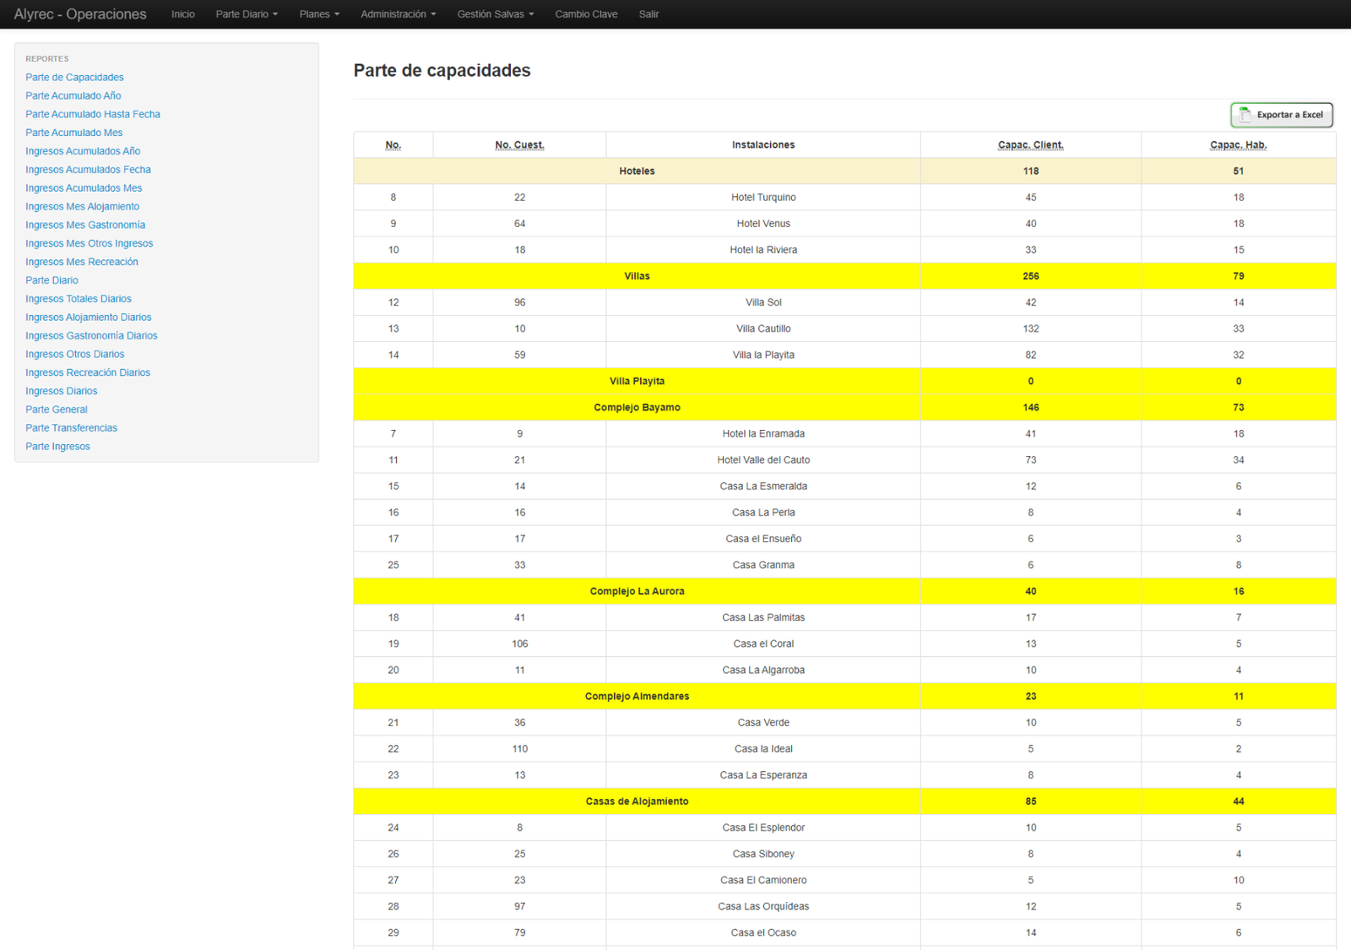Select Casa La Esmeralda cell

click(763, 486)
